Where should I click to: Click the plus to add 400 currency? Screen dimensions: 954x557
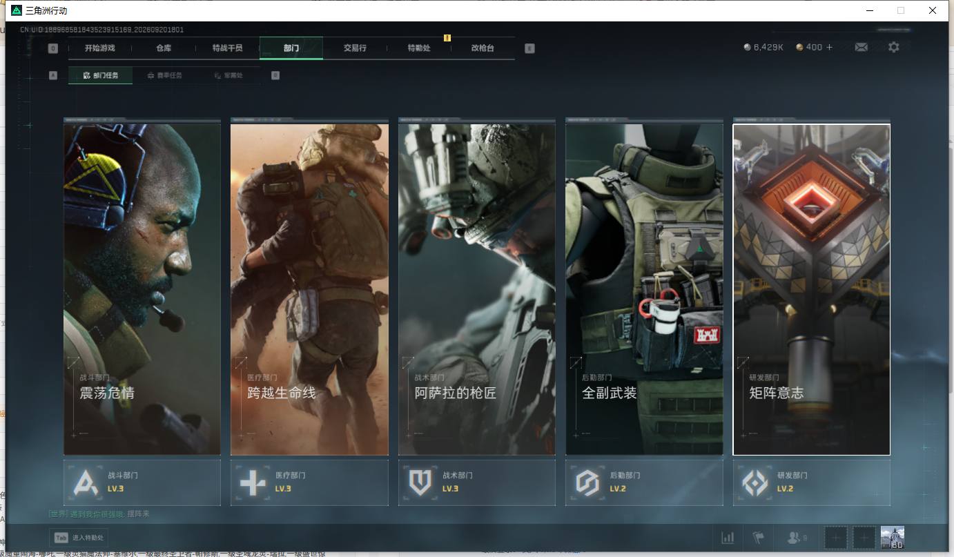click(x=829, y=47)
